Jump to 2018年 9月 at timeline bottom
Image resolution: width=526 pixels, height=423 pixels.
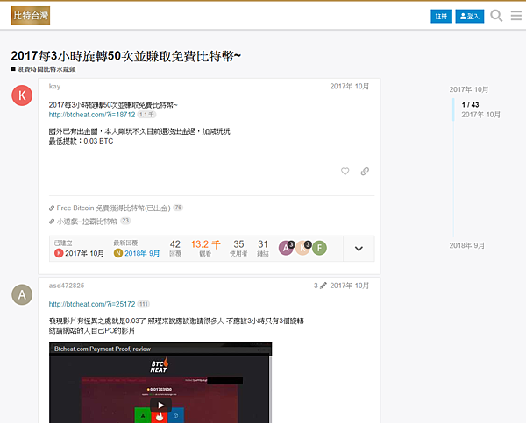(x=467, y=246)
